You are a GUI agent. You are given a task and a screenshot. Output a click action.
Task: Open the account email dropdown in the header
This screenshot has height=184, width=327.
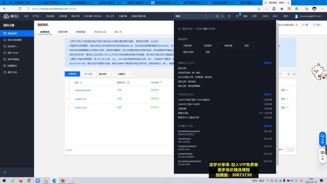point(311,16)
